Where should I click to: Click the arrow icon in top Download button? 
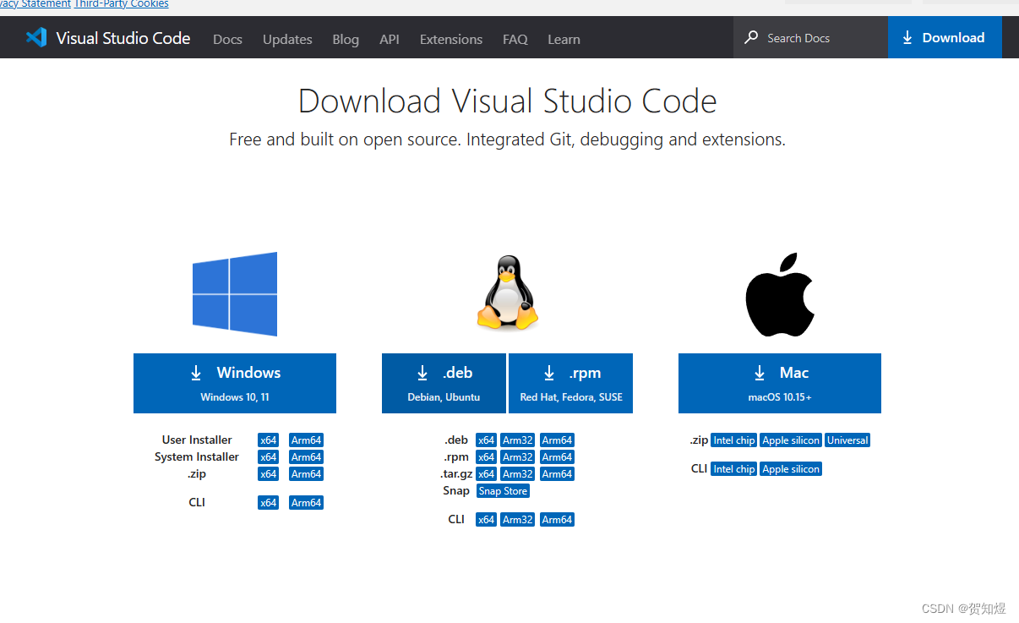pos(907,38)
